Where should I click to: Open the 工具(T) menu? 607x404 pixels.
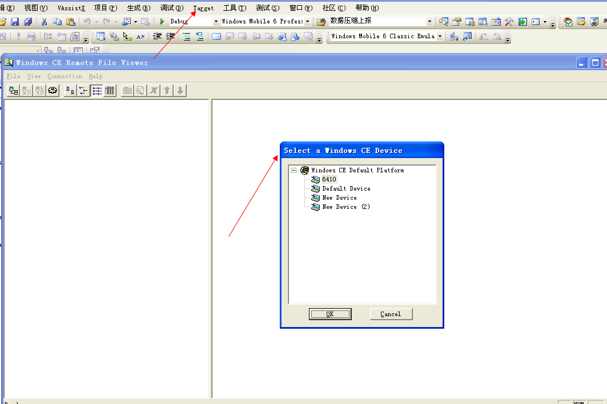coord(235,8)
